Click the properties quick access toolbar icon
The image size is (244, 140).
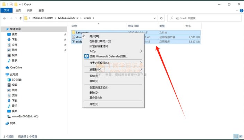pyautogui.click(x=11, y=5)
